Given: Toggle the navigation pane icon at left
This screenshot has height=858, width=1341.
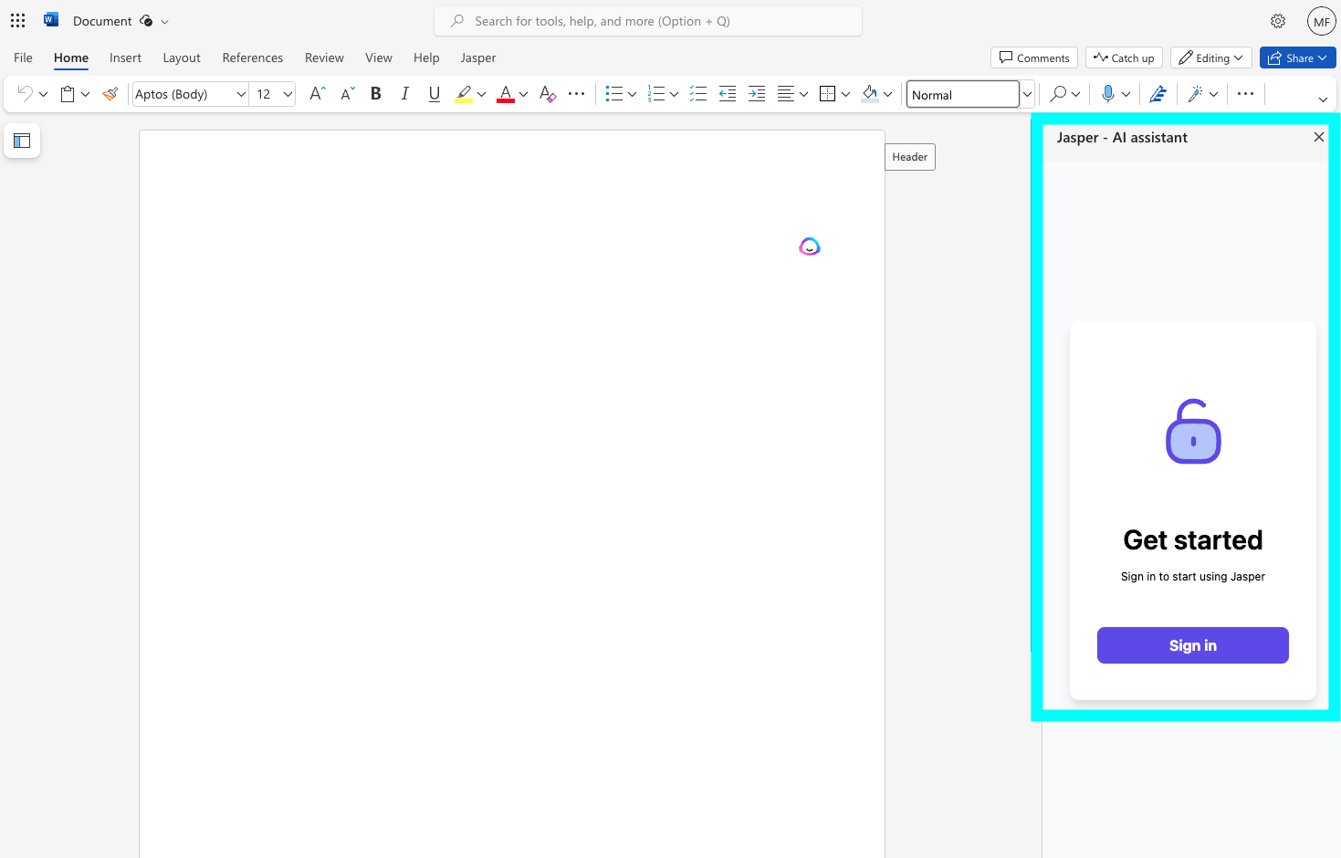Looking at the screenshot, I should pyautogui.click(x=22, y=141).
